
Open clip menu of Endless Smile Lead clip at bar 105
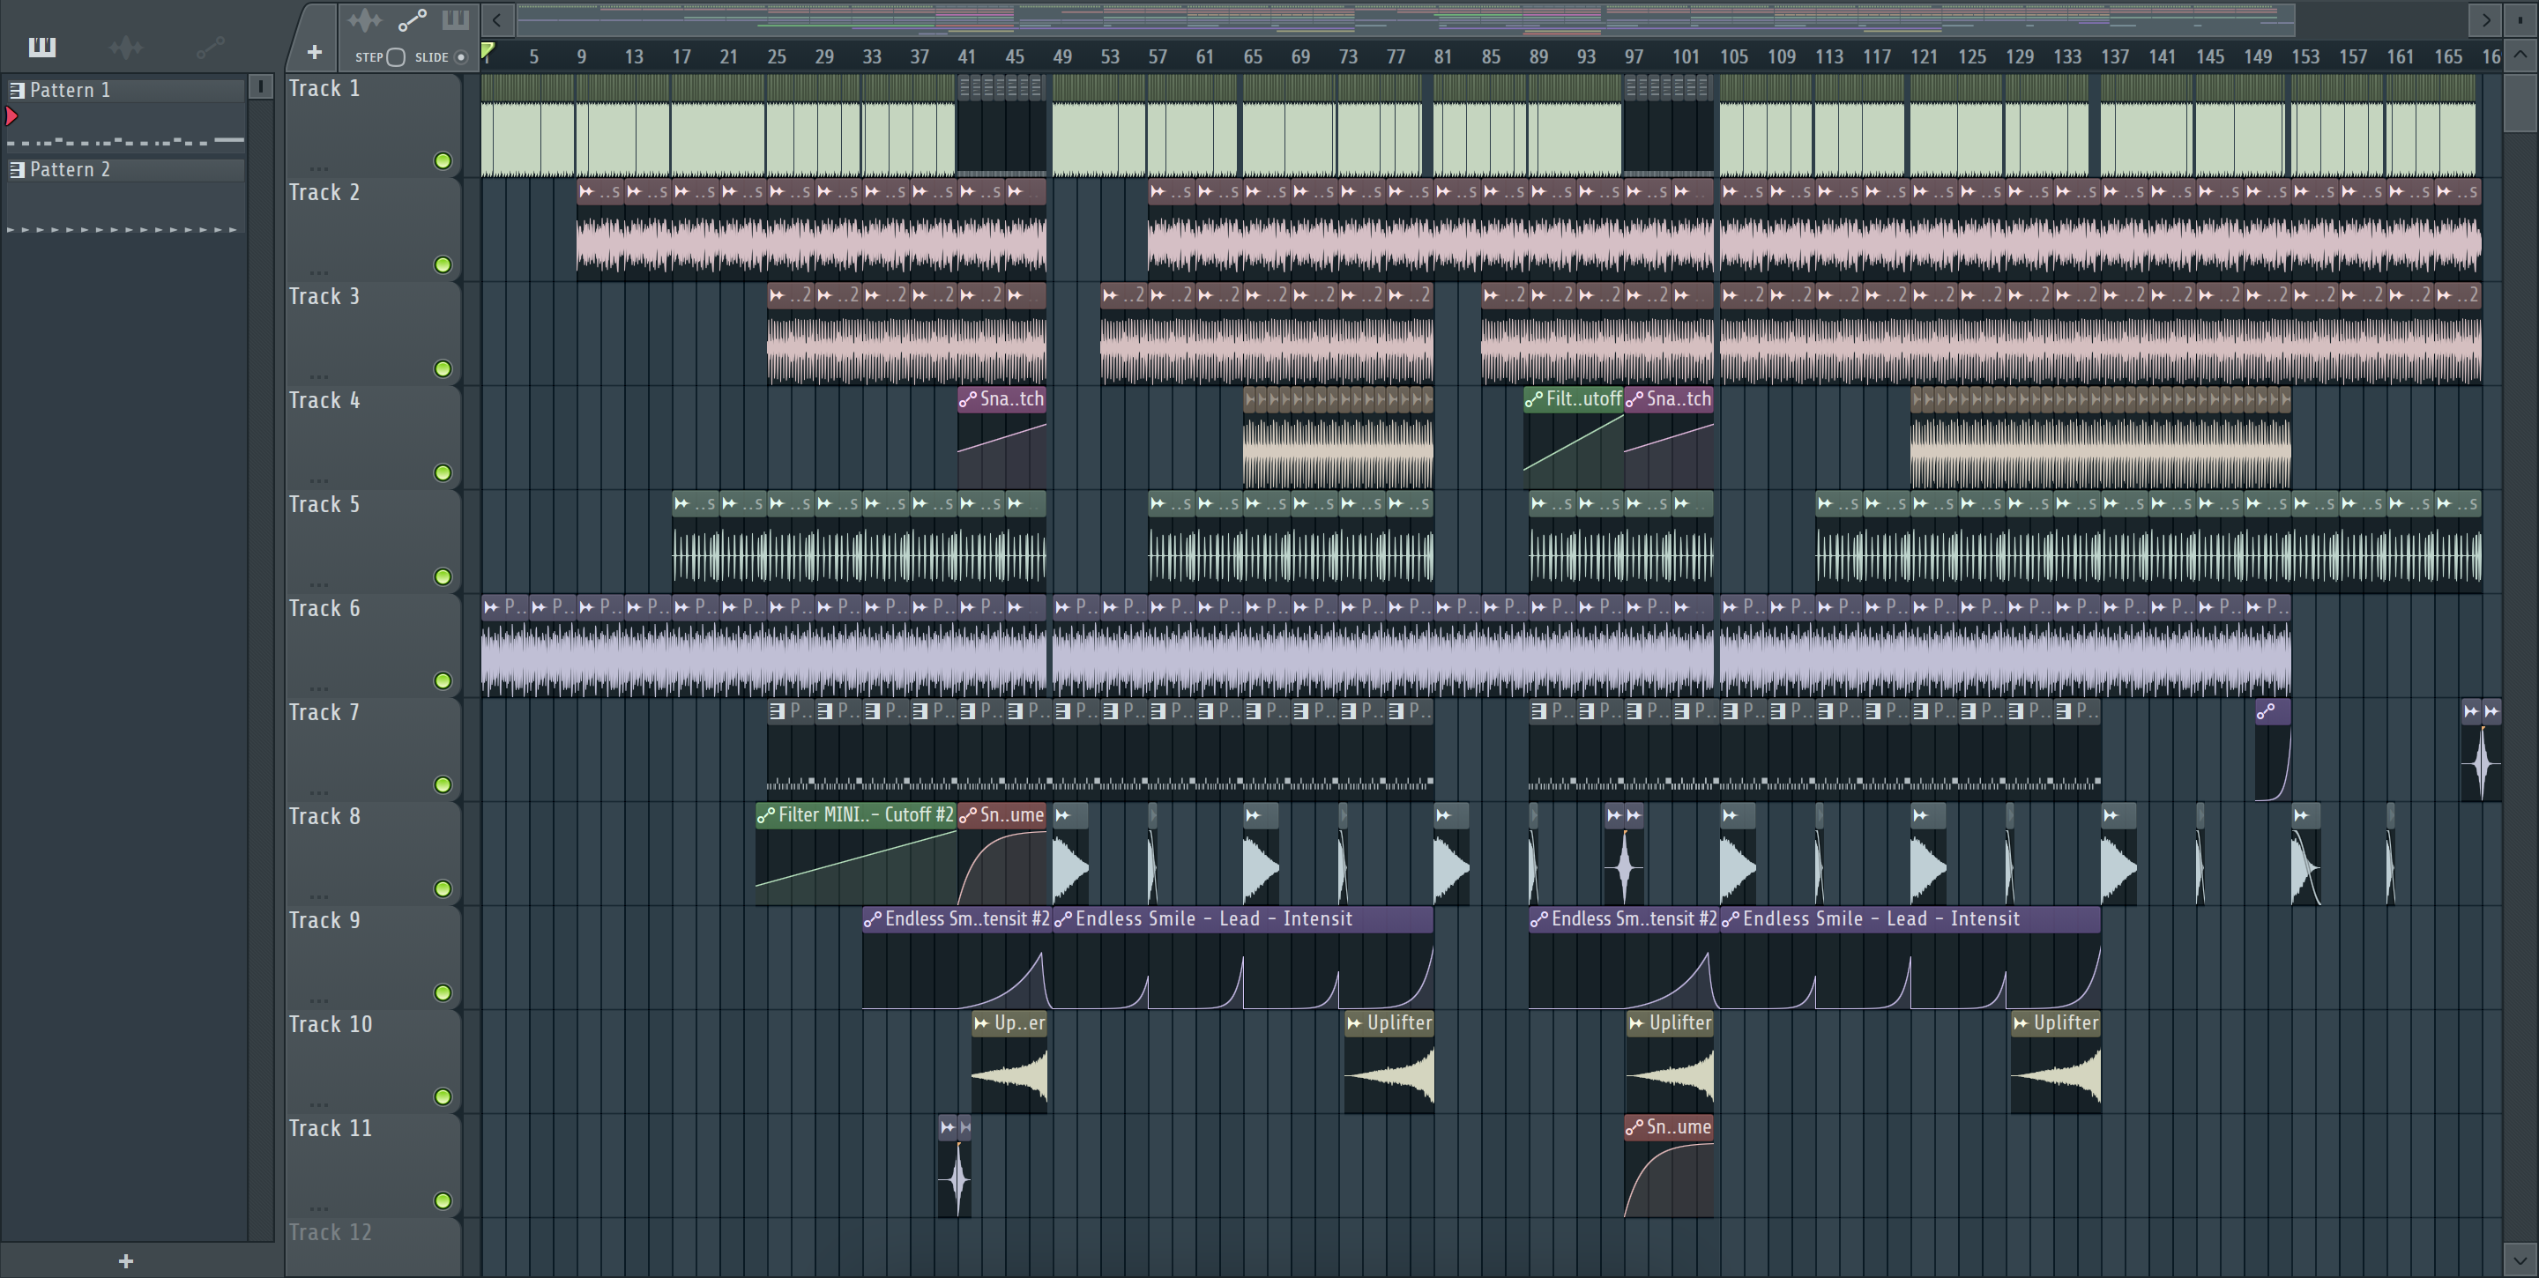click(x=1730, y=919)
